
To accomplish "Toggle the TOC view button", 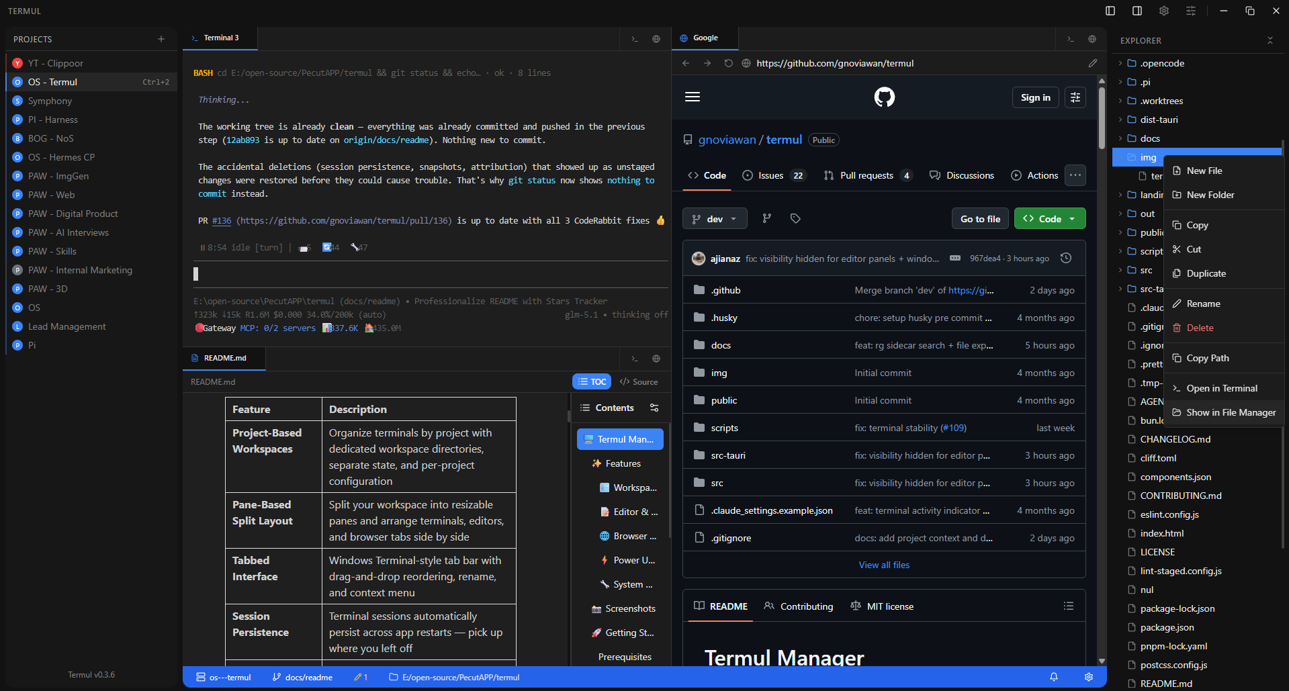I will click(x=592, y=381).
